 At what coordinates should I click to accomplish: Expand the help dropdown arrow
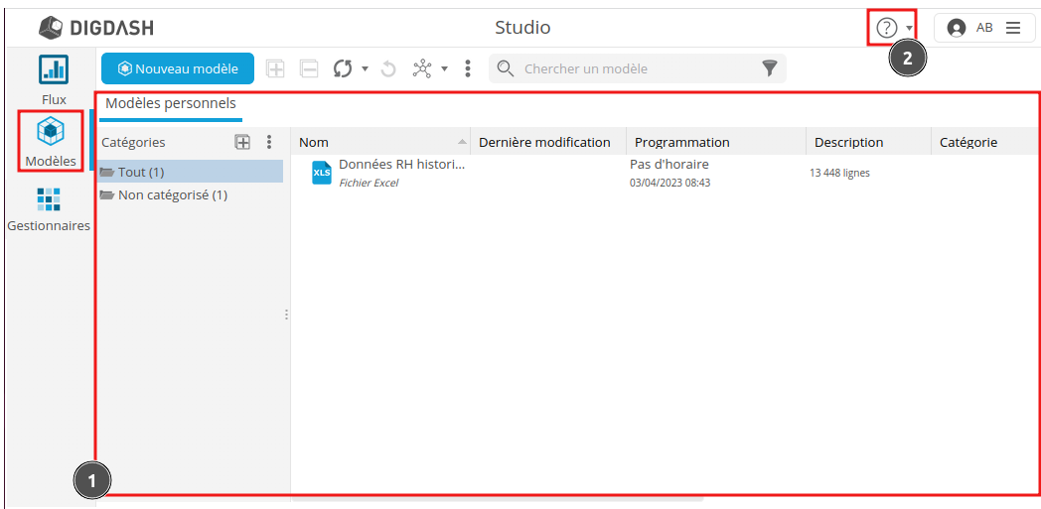click(909, 29)
